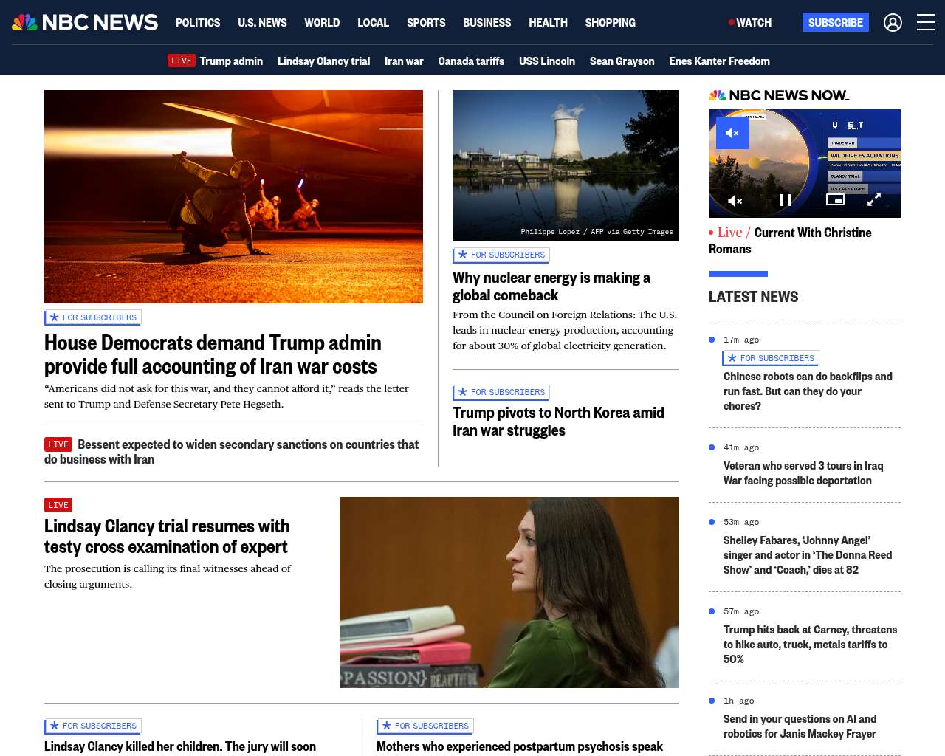Open Lindsay Clancy trial resumes headline
The image size is (945, 756).
(x=167, y=537)
